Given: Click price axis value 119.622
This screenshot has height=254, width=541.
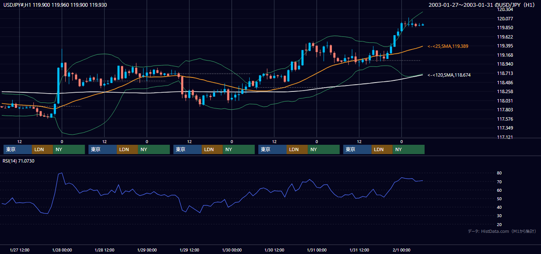Looking at the screenshot, I should pos(506,37).
